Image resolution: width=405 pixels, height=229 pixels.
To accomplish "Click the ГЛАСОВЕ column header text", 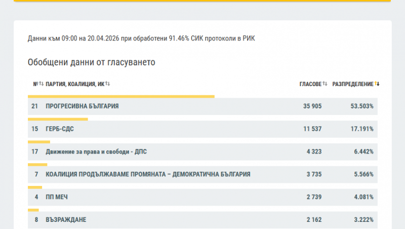I will pos(310,84).
